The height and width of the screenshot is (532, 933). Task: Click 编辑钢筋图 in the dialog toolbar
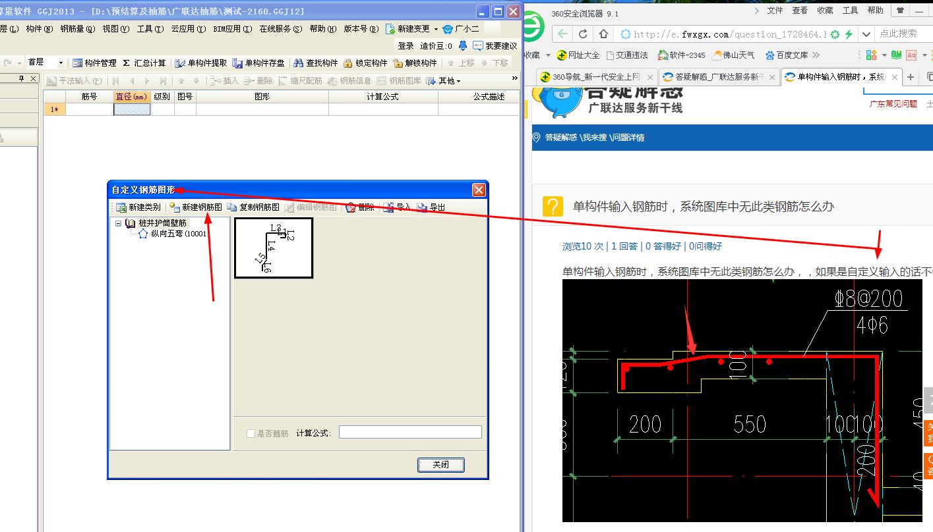[311, 207]
